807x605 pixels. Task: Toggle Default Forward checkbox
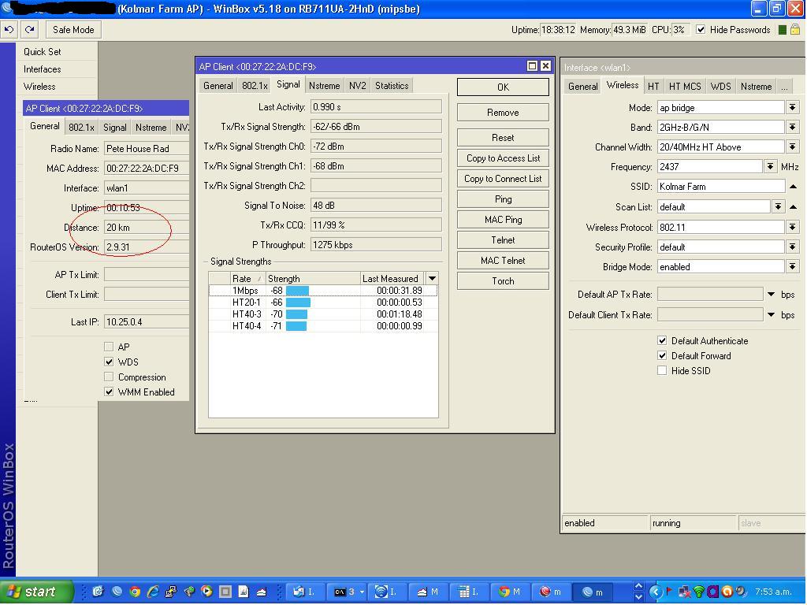tap(662, 355)
